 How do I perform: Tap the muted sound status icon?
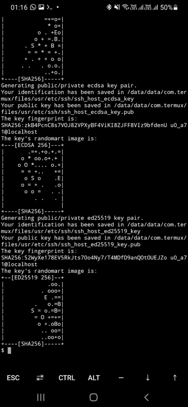pos(117,7)
